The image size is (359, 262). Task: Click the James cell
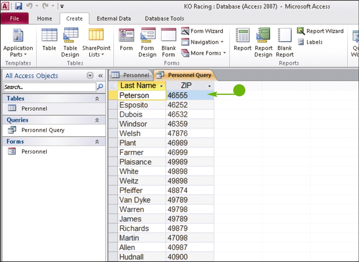pyautogui.click(x=142, y=219)
